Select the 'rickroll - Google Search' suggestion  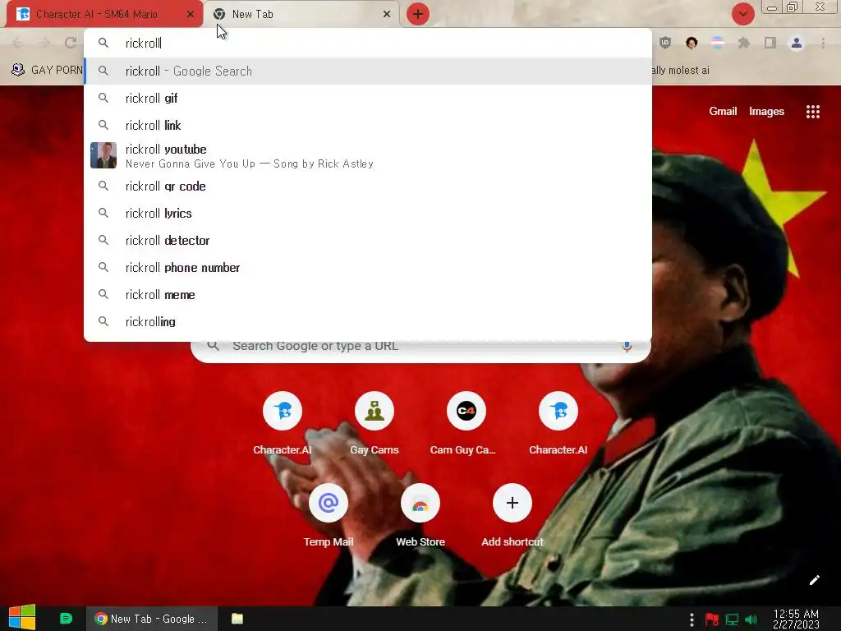pos(368,71)
